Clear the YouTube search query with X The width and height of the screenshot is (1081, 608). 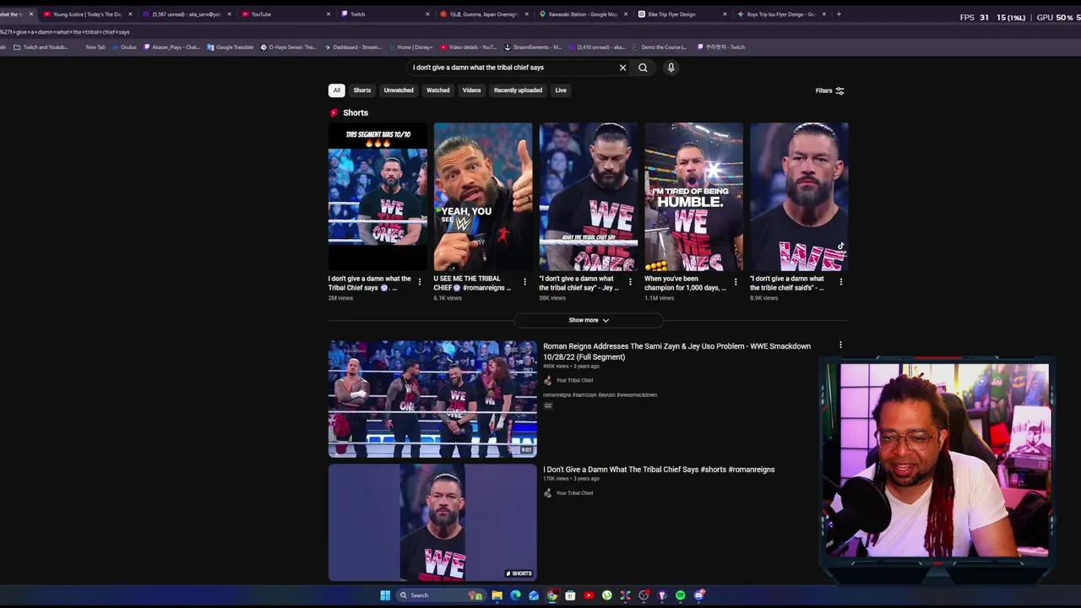(x=623, y=68)
